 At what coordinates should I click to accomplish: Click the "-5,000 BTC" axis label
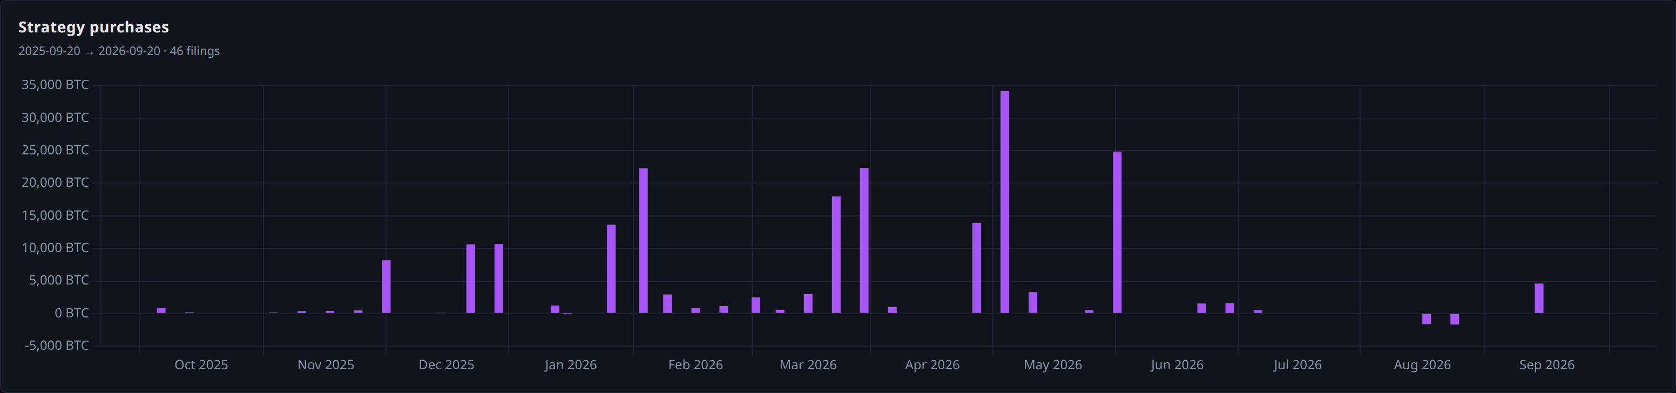(57, 345)
